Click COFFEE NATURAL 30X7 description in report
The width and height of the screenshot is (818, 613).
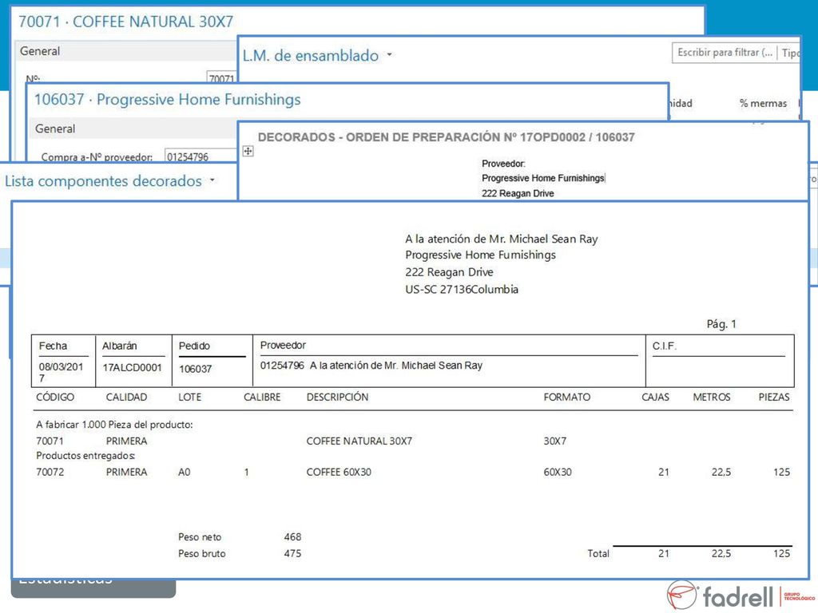point(359,441)
